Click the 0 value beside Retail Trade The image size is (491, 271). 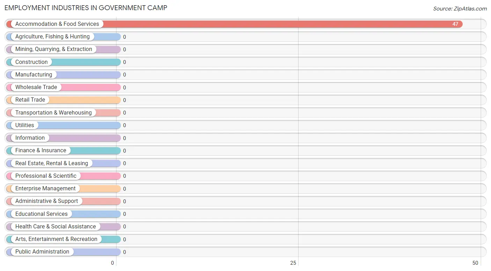[x=124, y=100]
